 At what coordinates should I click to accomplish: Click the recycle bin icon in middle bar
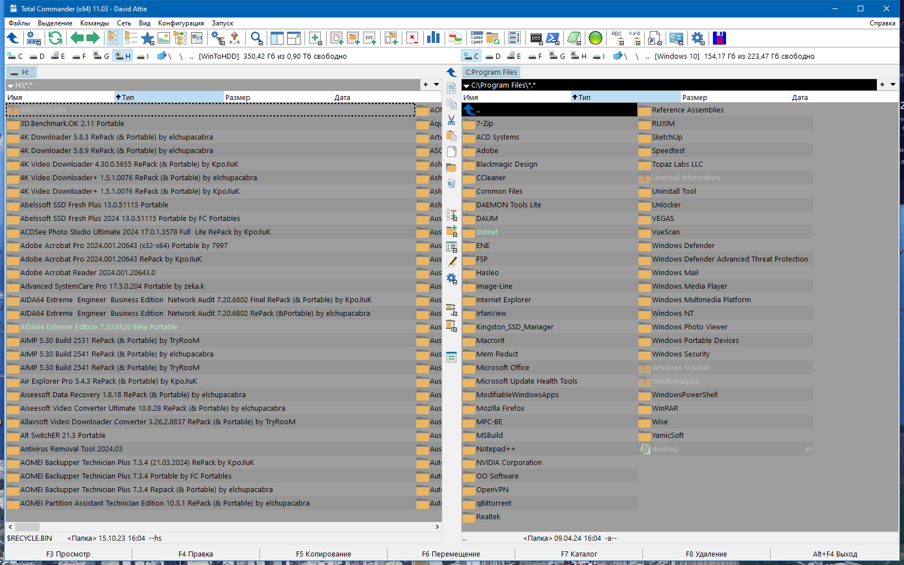tap(451, 184)
